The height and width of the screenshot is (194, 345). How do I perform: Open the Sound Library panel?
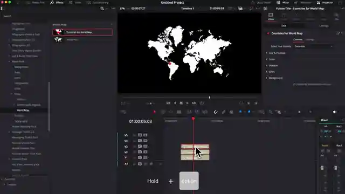(98, 3)
